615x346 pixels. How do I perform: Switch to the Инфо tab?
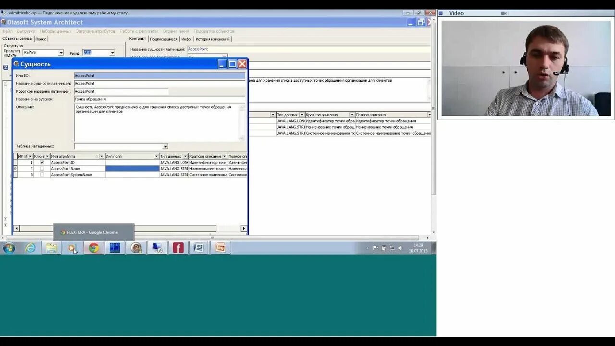coord(186,39)
